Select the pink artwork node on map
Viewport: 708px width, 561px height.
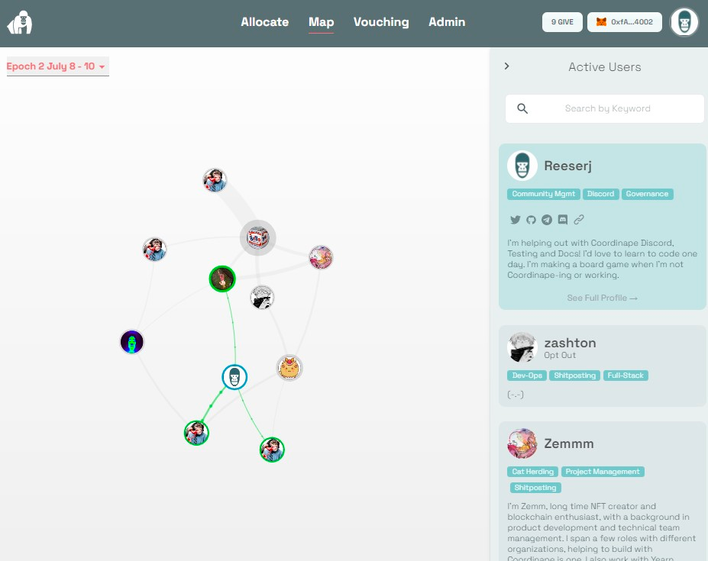pyautogui.click(x=321, y=257)
